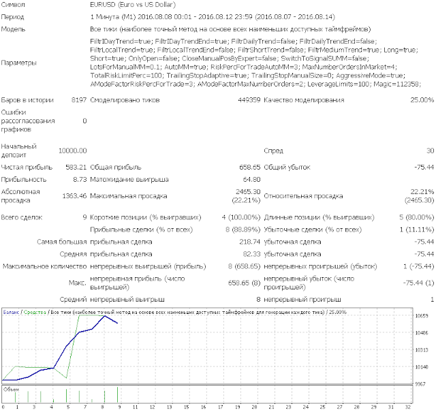Image resolution: width=436 pixels, height=412 pixels.
Task: Click the 'Самая большая' row label
Action: [62, 242]
